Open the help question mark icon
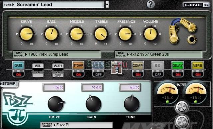 [151, 4]
